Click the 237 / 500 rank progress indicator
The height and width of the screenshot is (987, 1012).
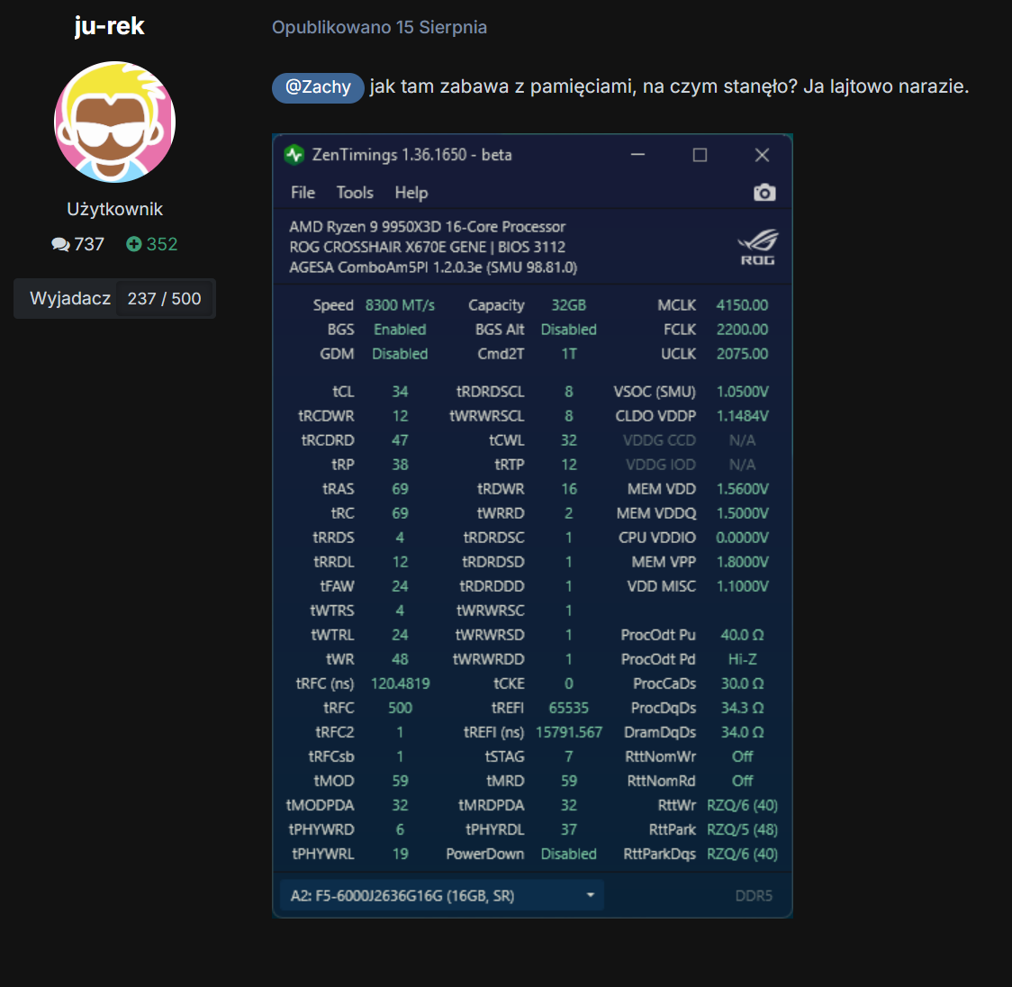tap(164, 298)
